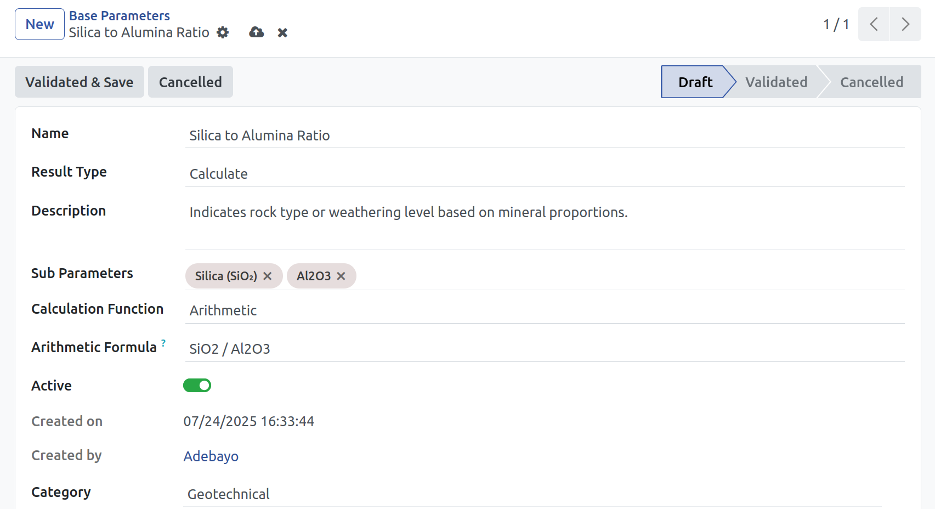935x509 pixels.
Task: Open the gear actions menu
Action: pyautogui.click(x=223, y=33)
